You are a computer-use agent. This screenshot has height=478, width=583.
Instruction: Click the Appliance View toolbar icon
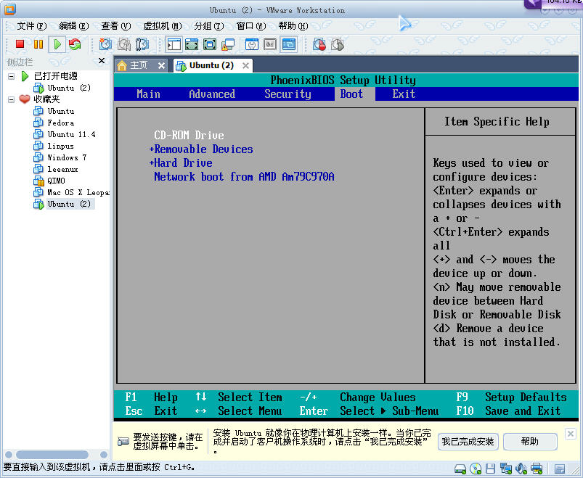tap(270, 44)
